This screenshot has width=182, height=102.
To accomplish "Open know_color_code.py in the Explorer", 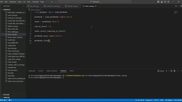I will click(15, 37).
